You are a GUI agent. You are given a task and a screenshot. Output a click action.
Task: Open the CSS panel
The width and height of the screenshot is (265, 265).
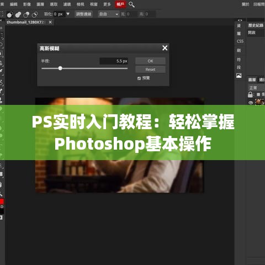tap(240, 41)
